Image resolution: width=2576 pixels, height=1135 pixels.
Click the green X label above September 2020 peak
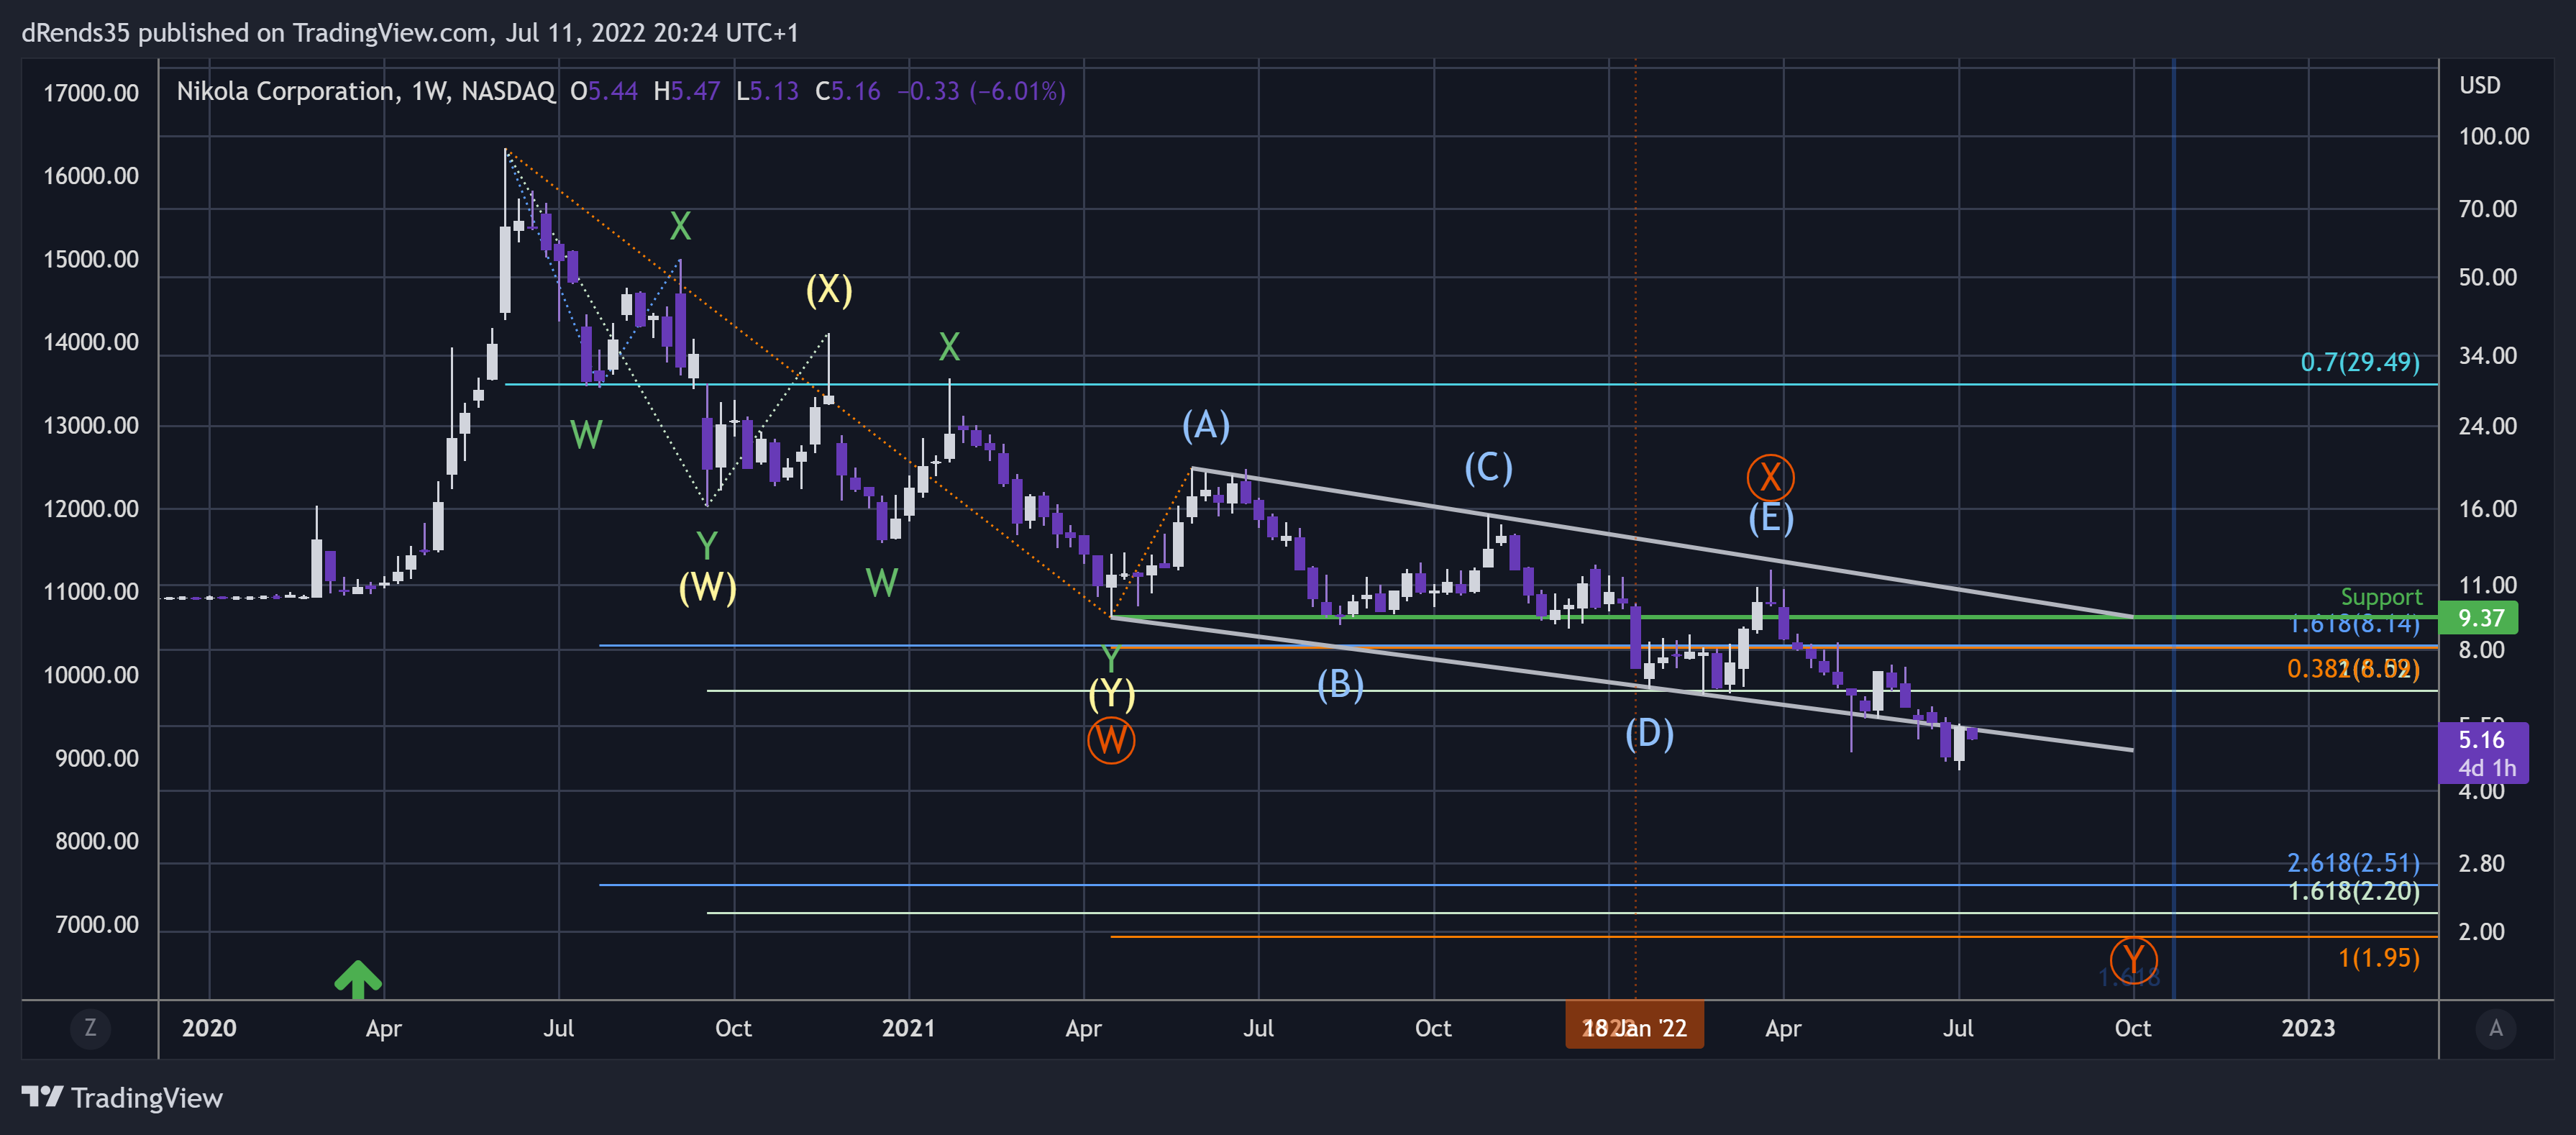point(680,226)
